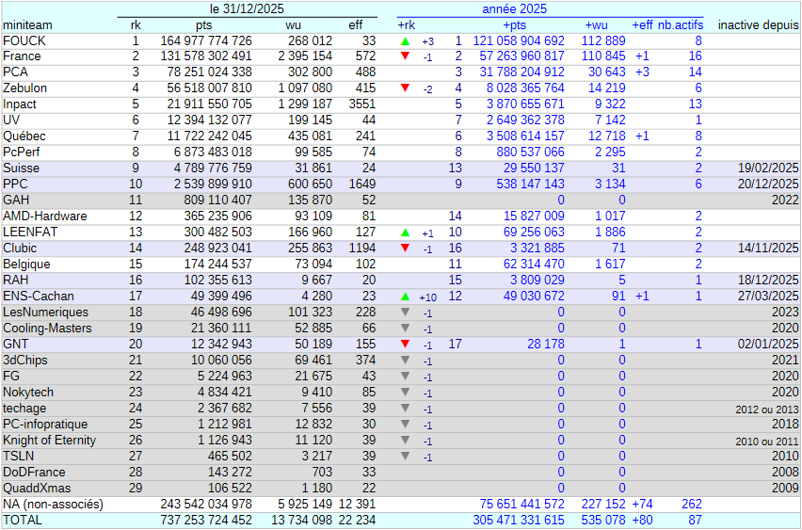
Task: Click PPC points value 2 539 899 910
Action: click(x=213, y=185)
